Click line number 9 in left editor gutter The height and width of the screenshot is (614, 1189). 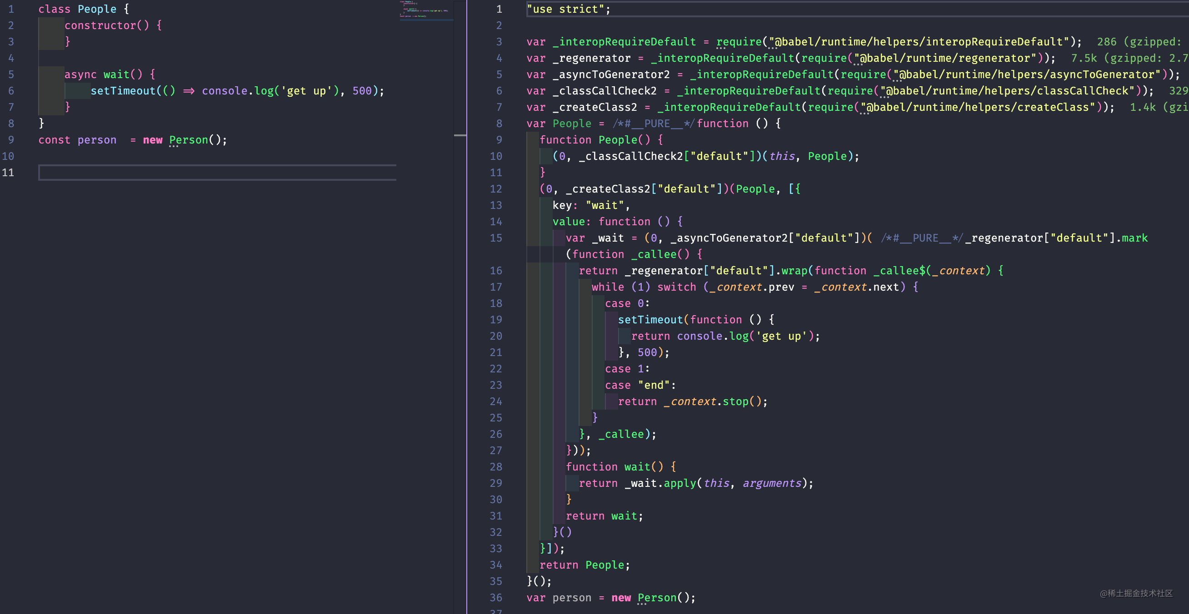point(10,140)
